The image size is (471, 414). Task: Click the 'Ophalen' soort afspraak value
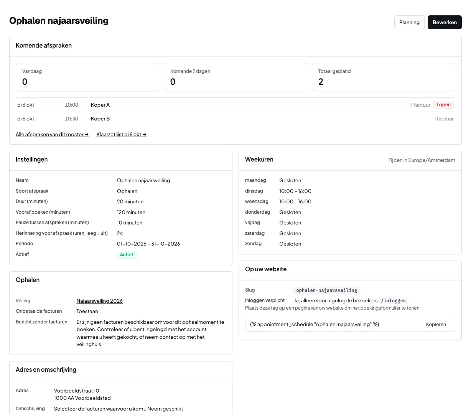coord(127,191)
